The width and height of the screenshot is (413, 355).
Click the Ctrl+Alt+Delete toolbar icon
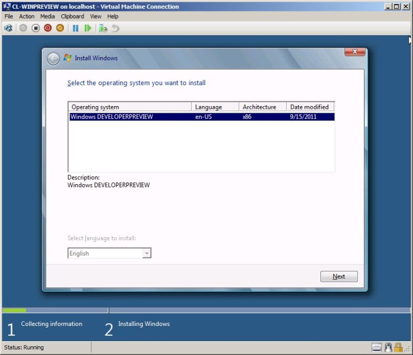click(8, 28)
